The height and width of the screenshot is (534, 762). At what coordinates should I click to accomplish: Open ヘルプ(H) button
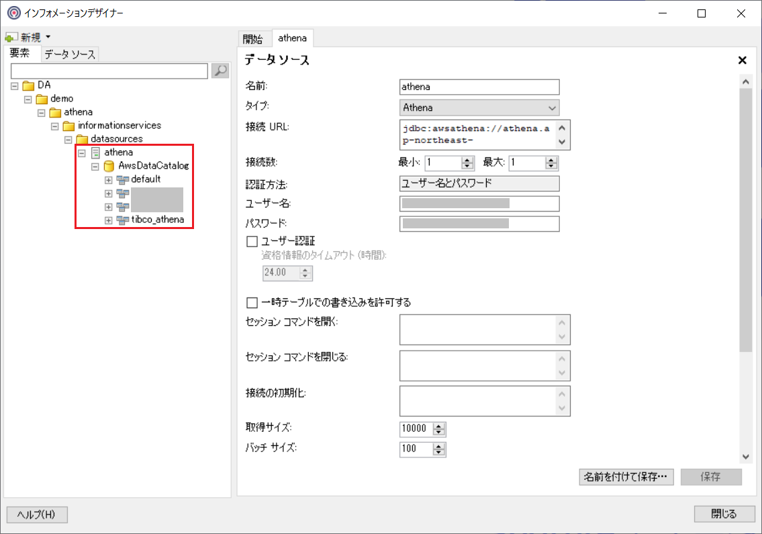click(x=37, y=515)
